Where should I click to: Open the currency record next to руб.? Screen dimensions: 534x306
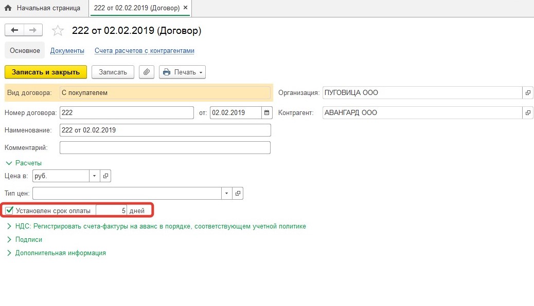click(x=105, y=176)
